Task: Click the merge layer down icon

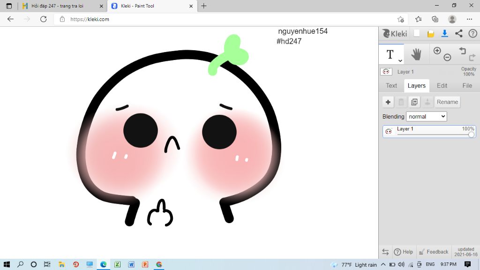Action: (x=427, y=102)
